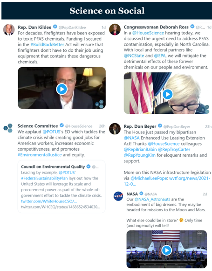Play the NASA astronauts video
This screenshot has height=271, width=212.
(167, 250)
